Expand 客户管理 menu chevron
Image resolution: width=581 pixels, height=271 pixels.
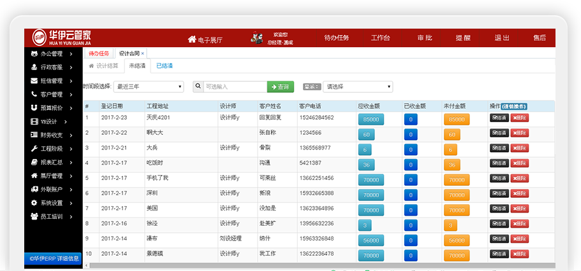click(71, 94)
